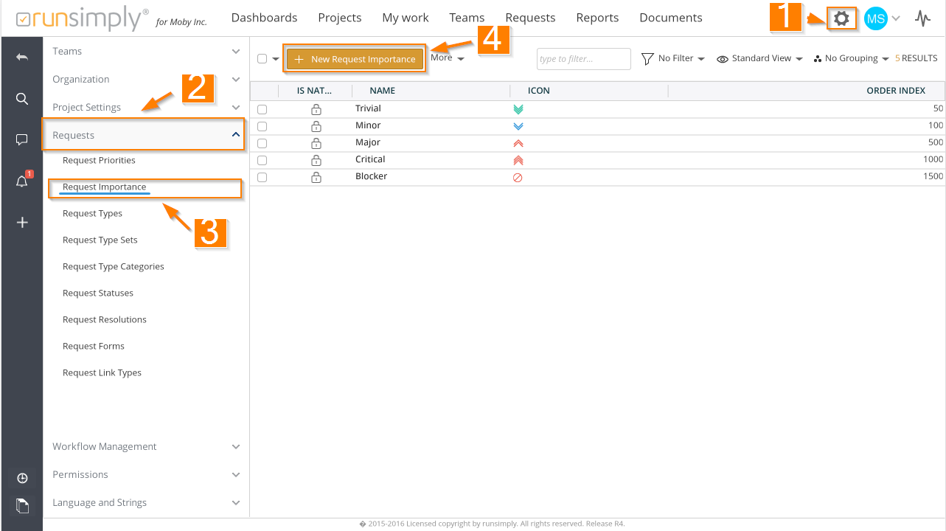The image size is (946, 531).
Task: Open the settings gear icon
Action: pos(841,18)
